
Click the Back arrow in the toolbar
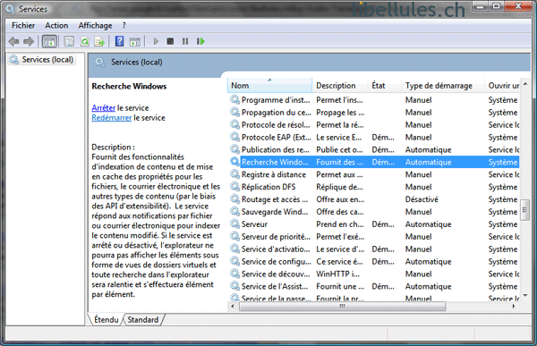13,41
